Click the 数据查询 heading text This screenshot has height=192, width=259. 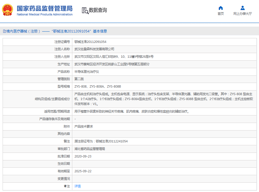[98, 10]
